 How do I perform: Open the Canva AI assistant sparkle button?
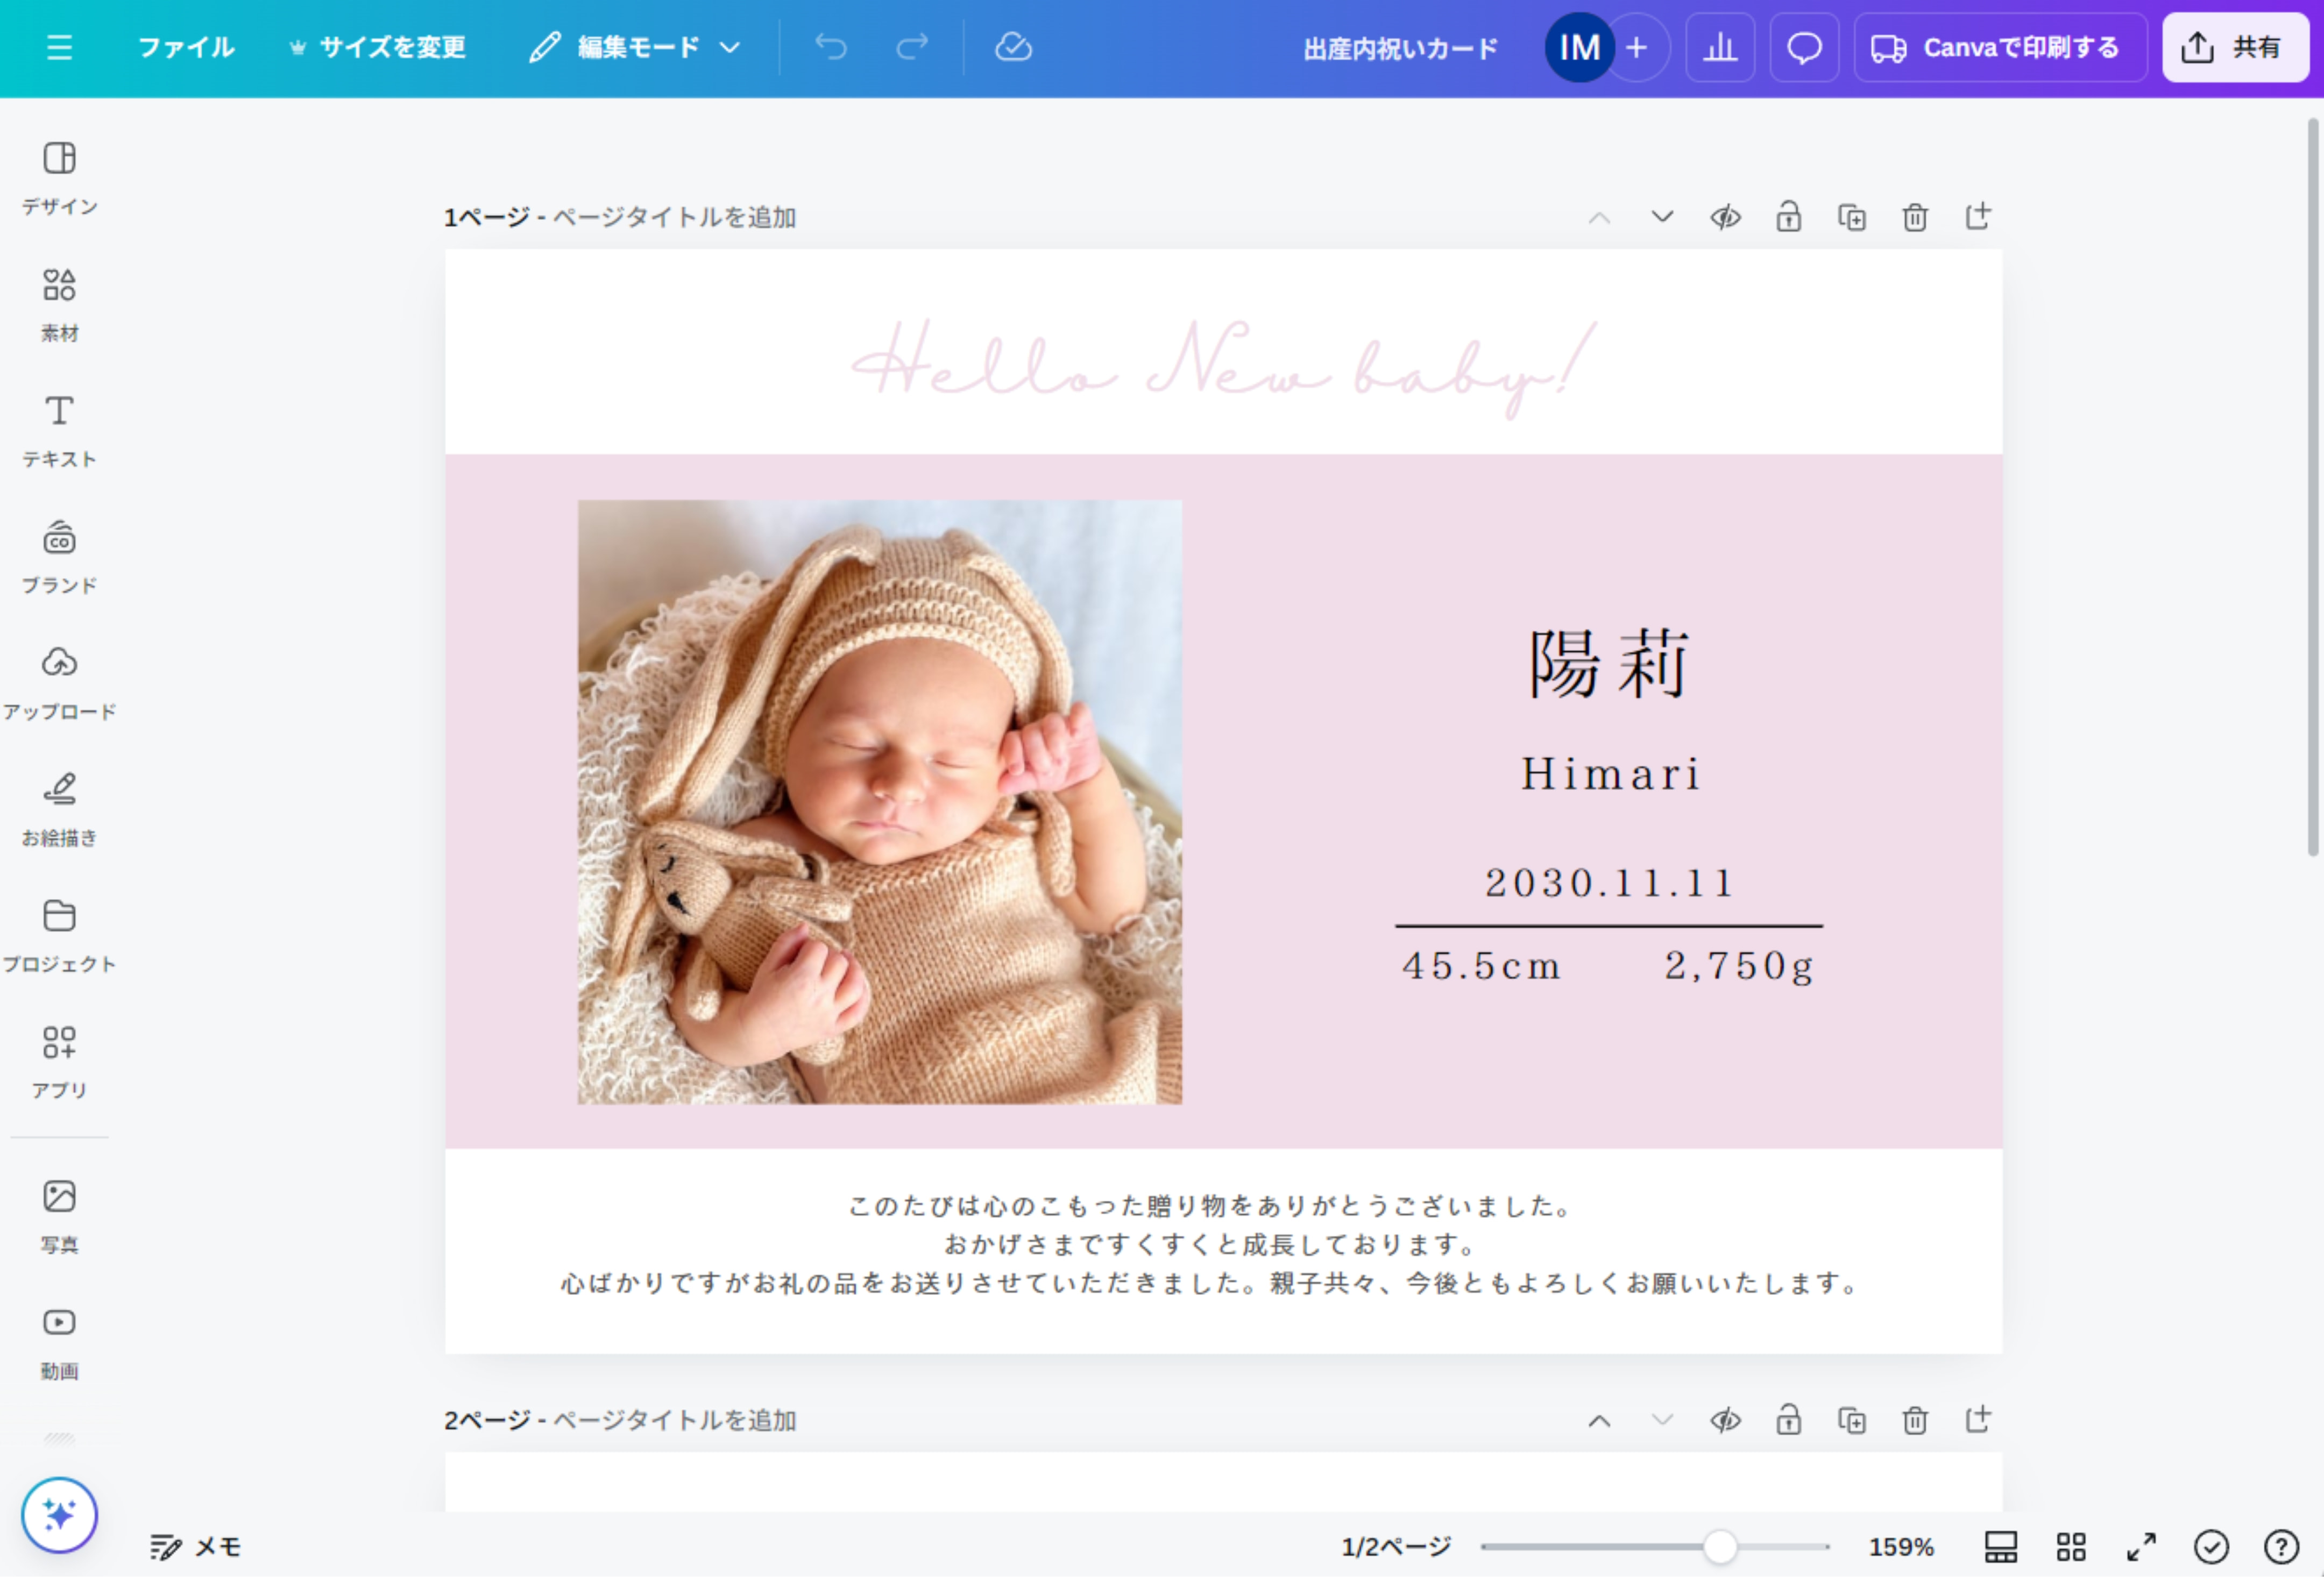(59, 1515)
